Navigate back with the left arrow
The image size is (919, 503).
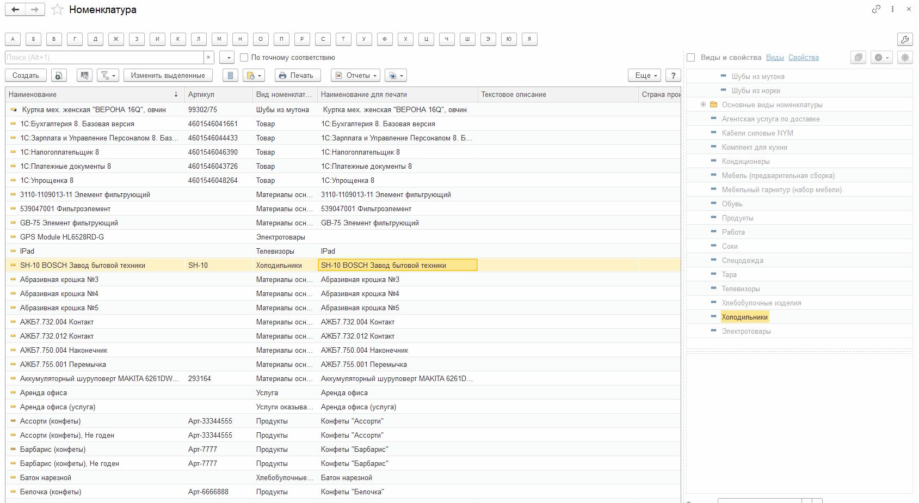[x=15, y=10]
